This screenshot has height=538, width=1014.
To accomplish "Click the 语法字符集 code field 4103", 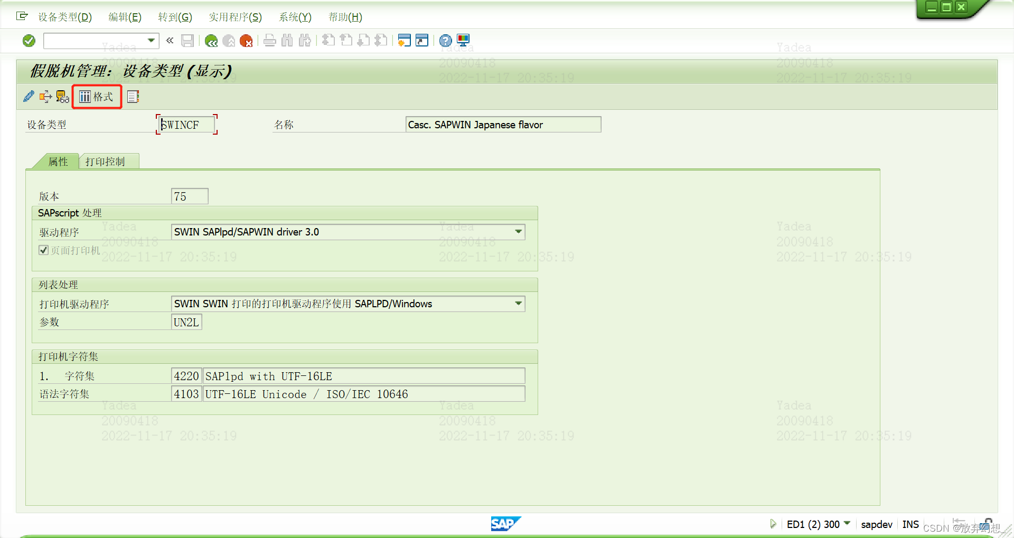I will [186, 394].
